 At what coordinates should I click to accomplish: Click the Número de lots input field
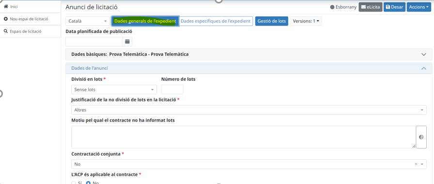tap(172, 90)
